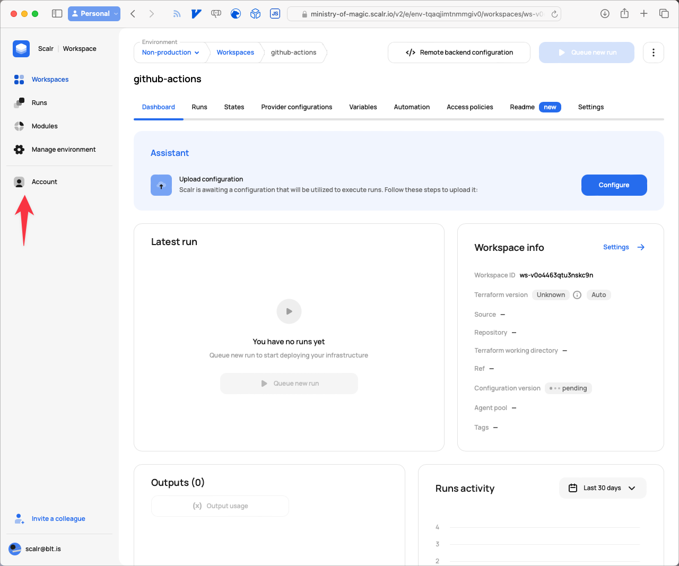Click the Invite a colleague icon

19,519
